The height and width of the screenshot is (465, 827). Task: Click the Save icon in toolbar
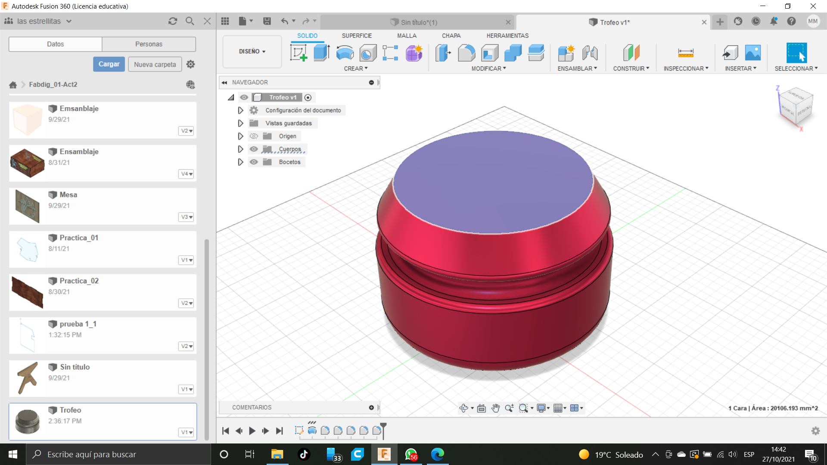[x=267, y=21]
